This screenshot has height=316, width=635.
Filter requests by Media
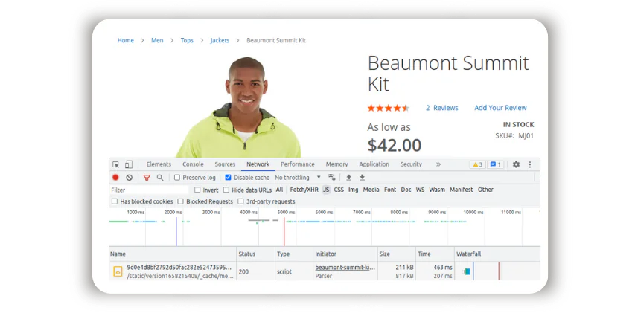coord(371,190)
